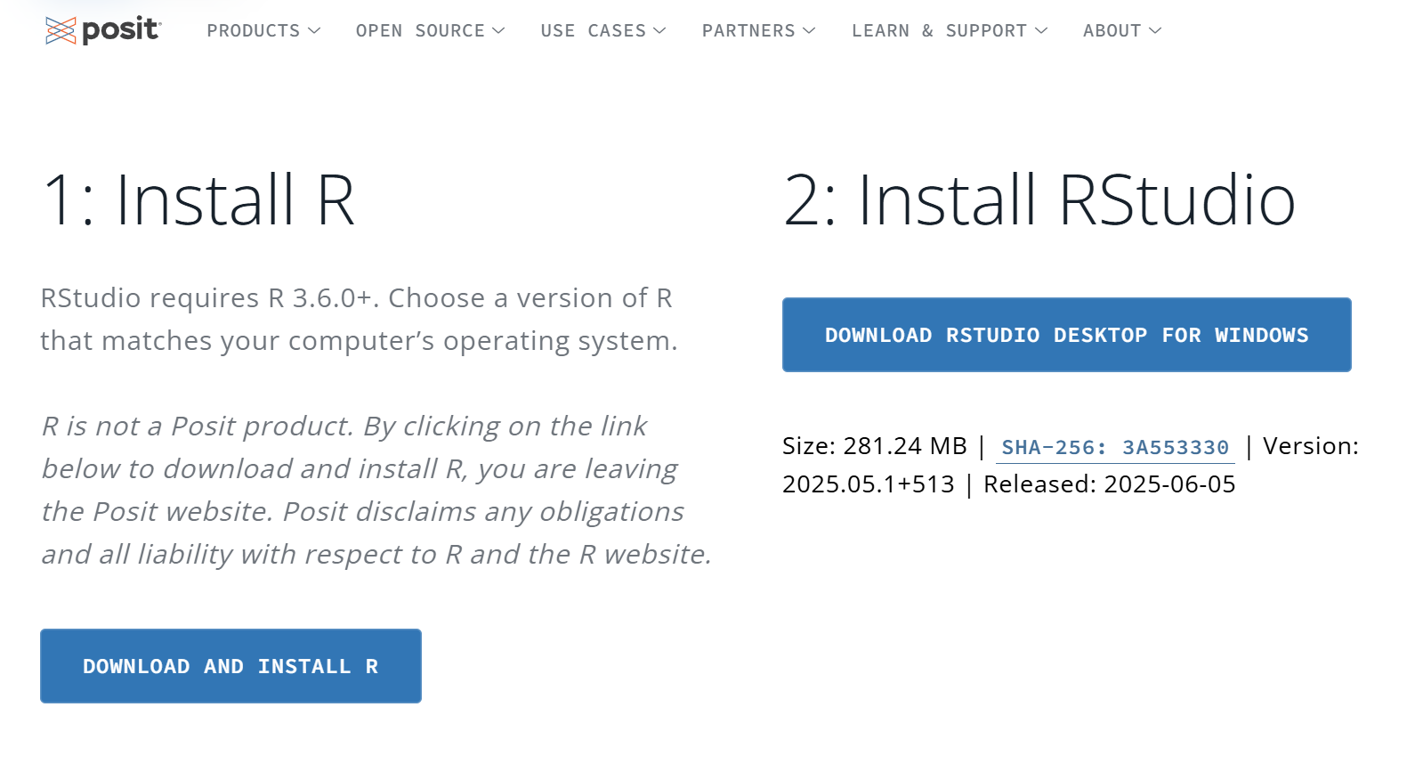
Task: Open the Products menu
Action: 263,30
